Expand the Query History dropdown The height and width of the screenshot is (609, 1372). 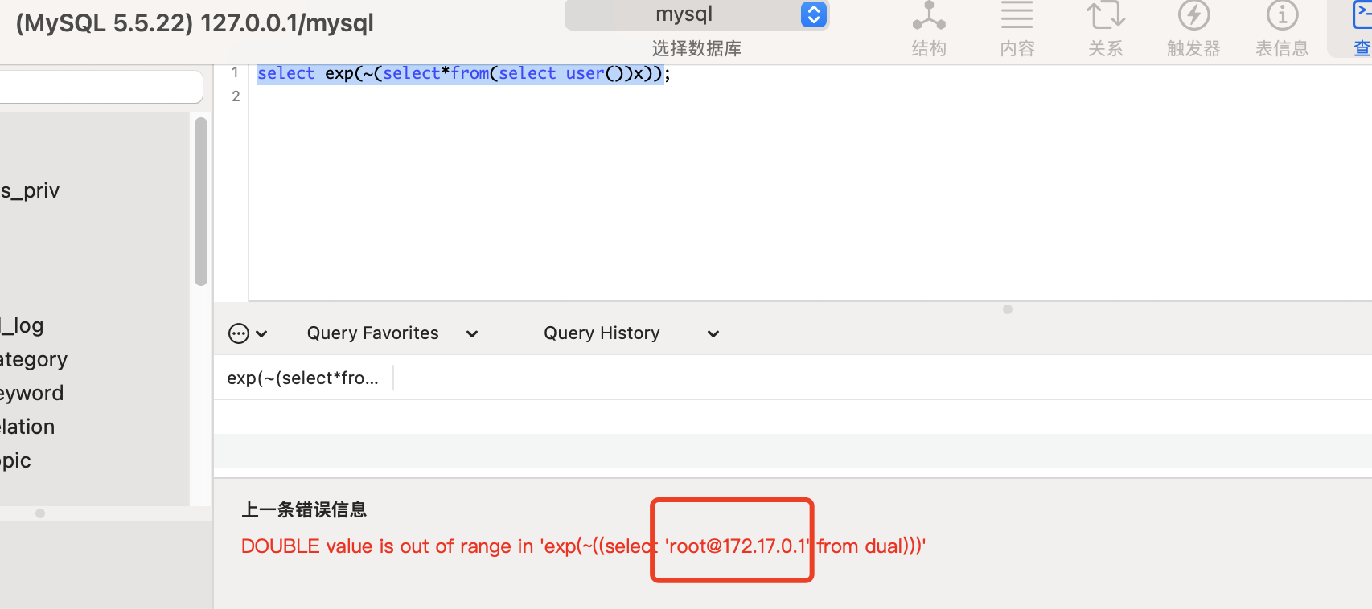(x=631, y=333)
